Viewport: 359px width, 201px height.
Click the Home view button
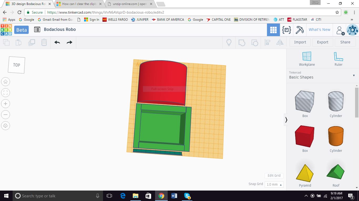(6, 82)
